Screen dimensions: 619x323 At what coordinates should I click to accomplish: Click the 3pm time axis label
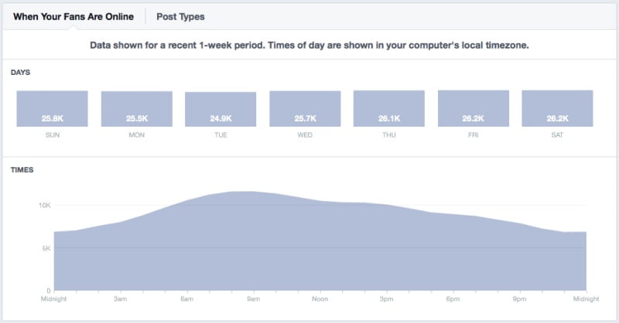(x=387, y=298)
